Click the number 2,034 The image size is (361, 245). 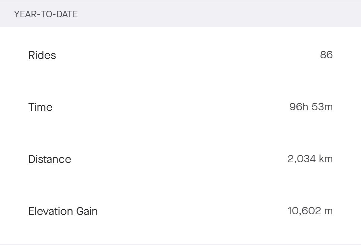(302, 159)
